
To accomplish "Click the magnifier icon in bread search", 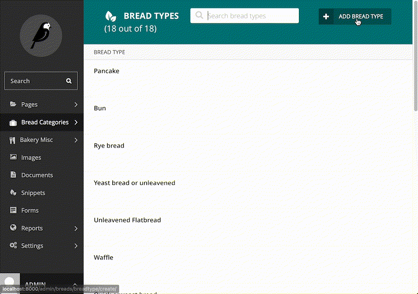I will [199, 15].
